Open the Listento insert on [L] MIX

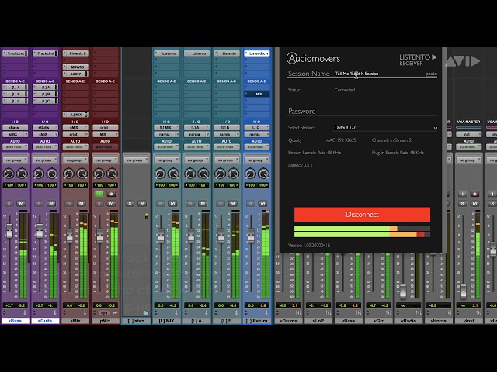pos(166,53)
